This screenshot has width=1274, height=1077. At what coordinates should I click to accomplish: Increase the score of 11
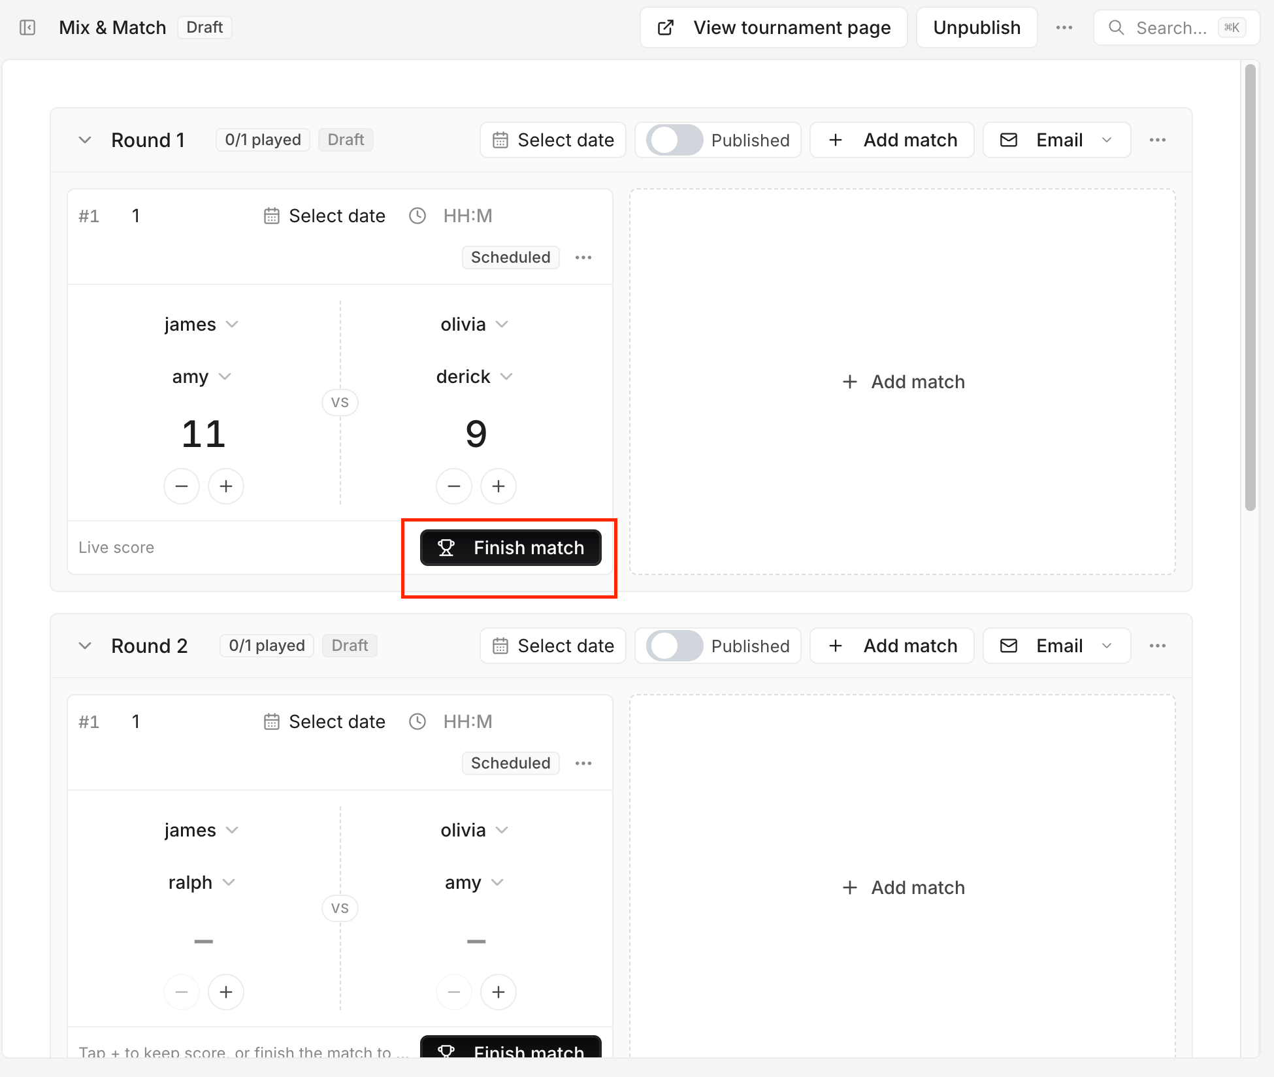(226, 486)
